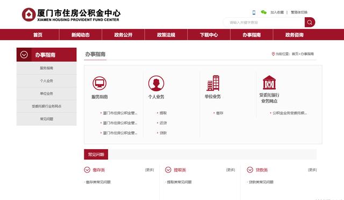Click the 单位业务 building icon
The width and height of the screenshot is (344, 200).
click(213, 83)
